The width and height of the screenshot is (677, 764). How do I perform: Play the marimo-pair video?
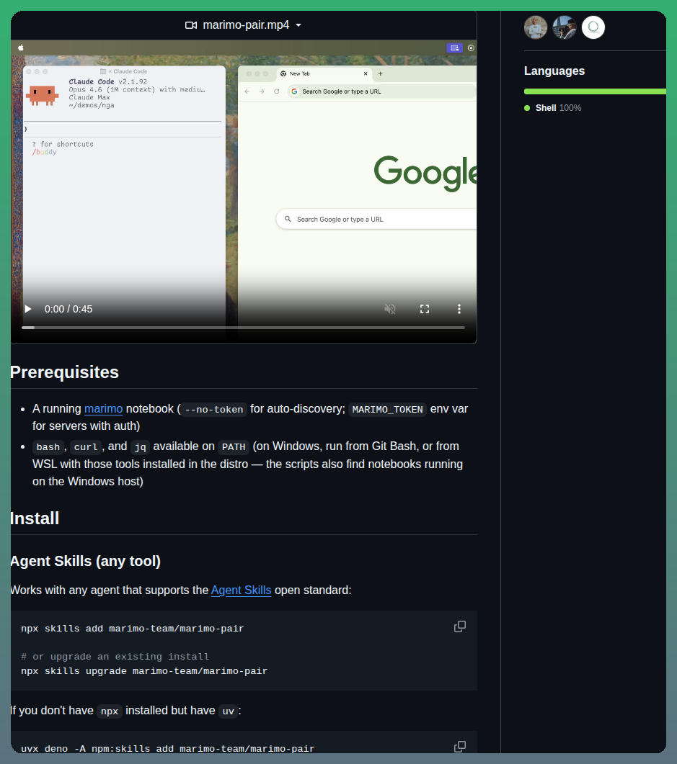pyautogui.click(x=28, y=309)
